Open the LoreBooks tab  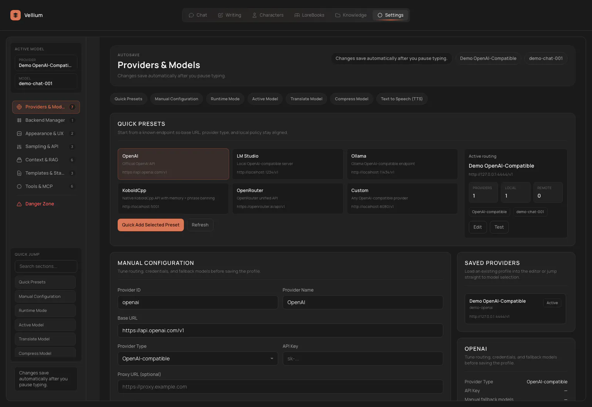[x=309, y=15]
